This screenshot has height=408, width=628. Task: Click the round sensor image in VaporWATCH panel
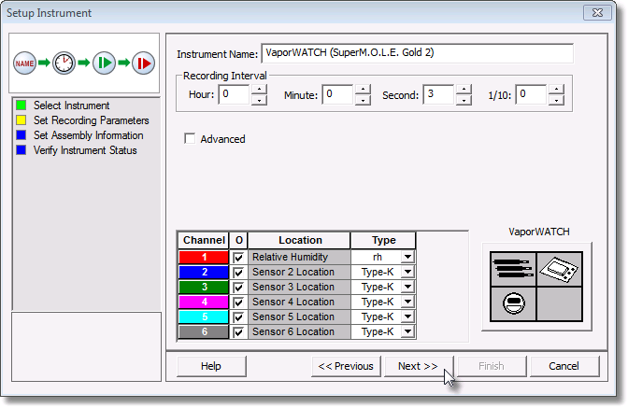click(513, 303)
